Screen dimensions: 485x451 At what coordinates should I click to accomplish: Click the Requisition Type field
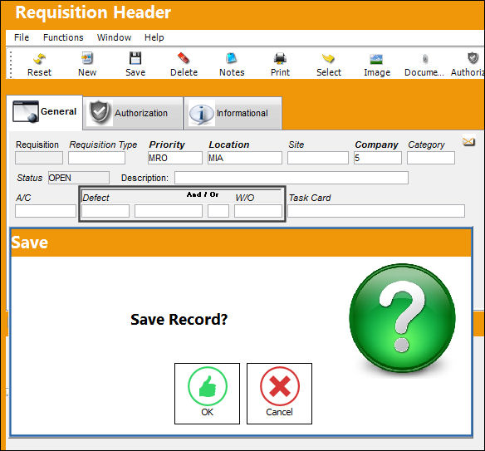(96, 158)
